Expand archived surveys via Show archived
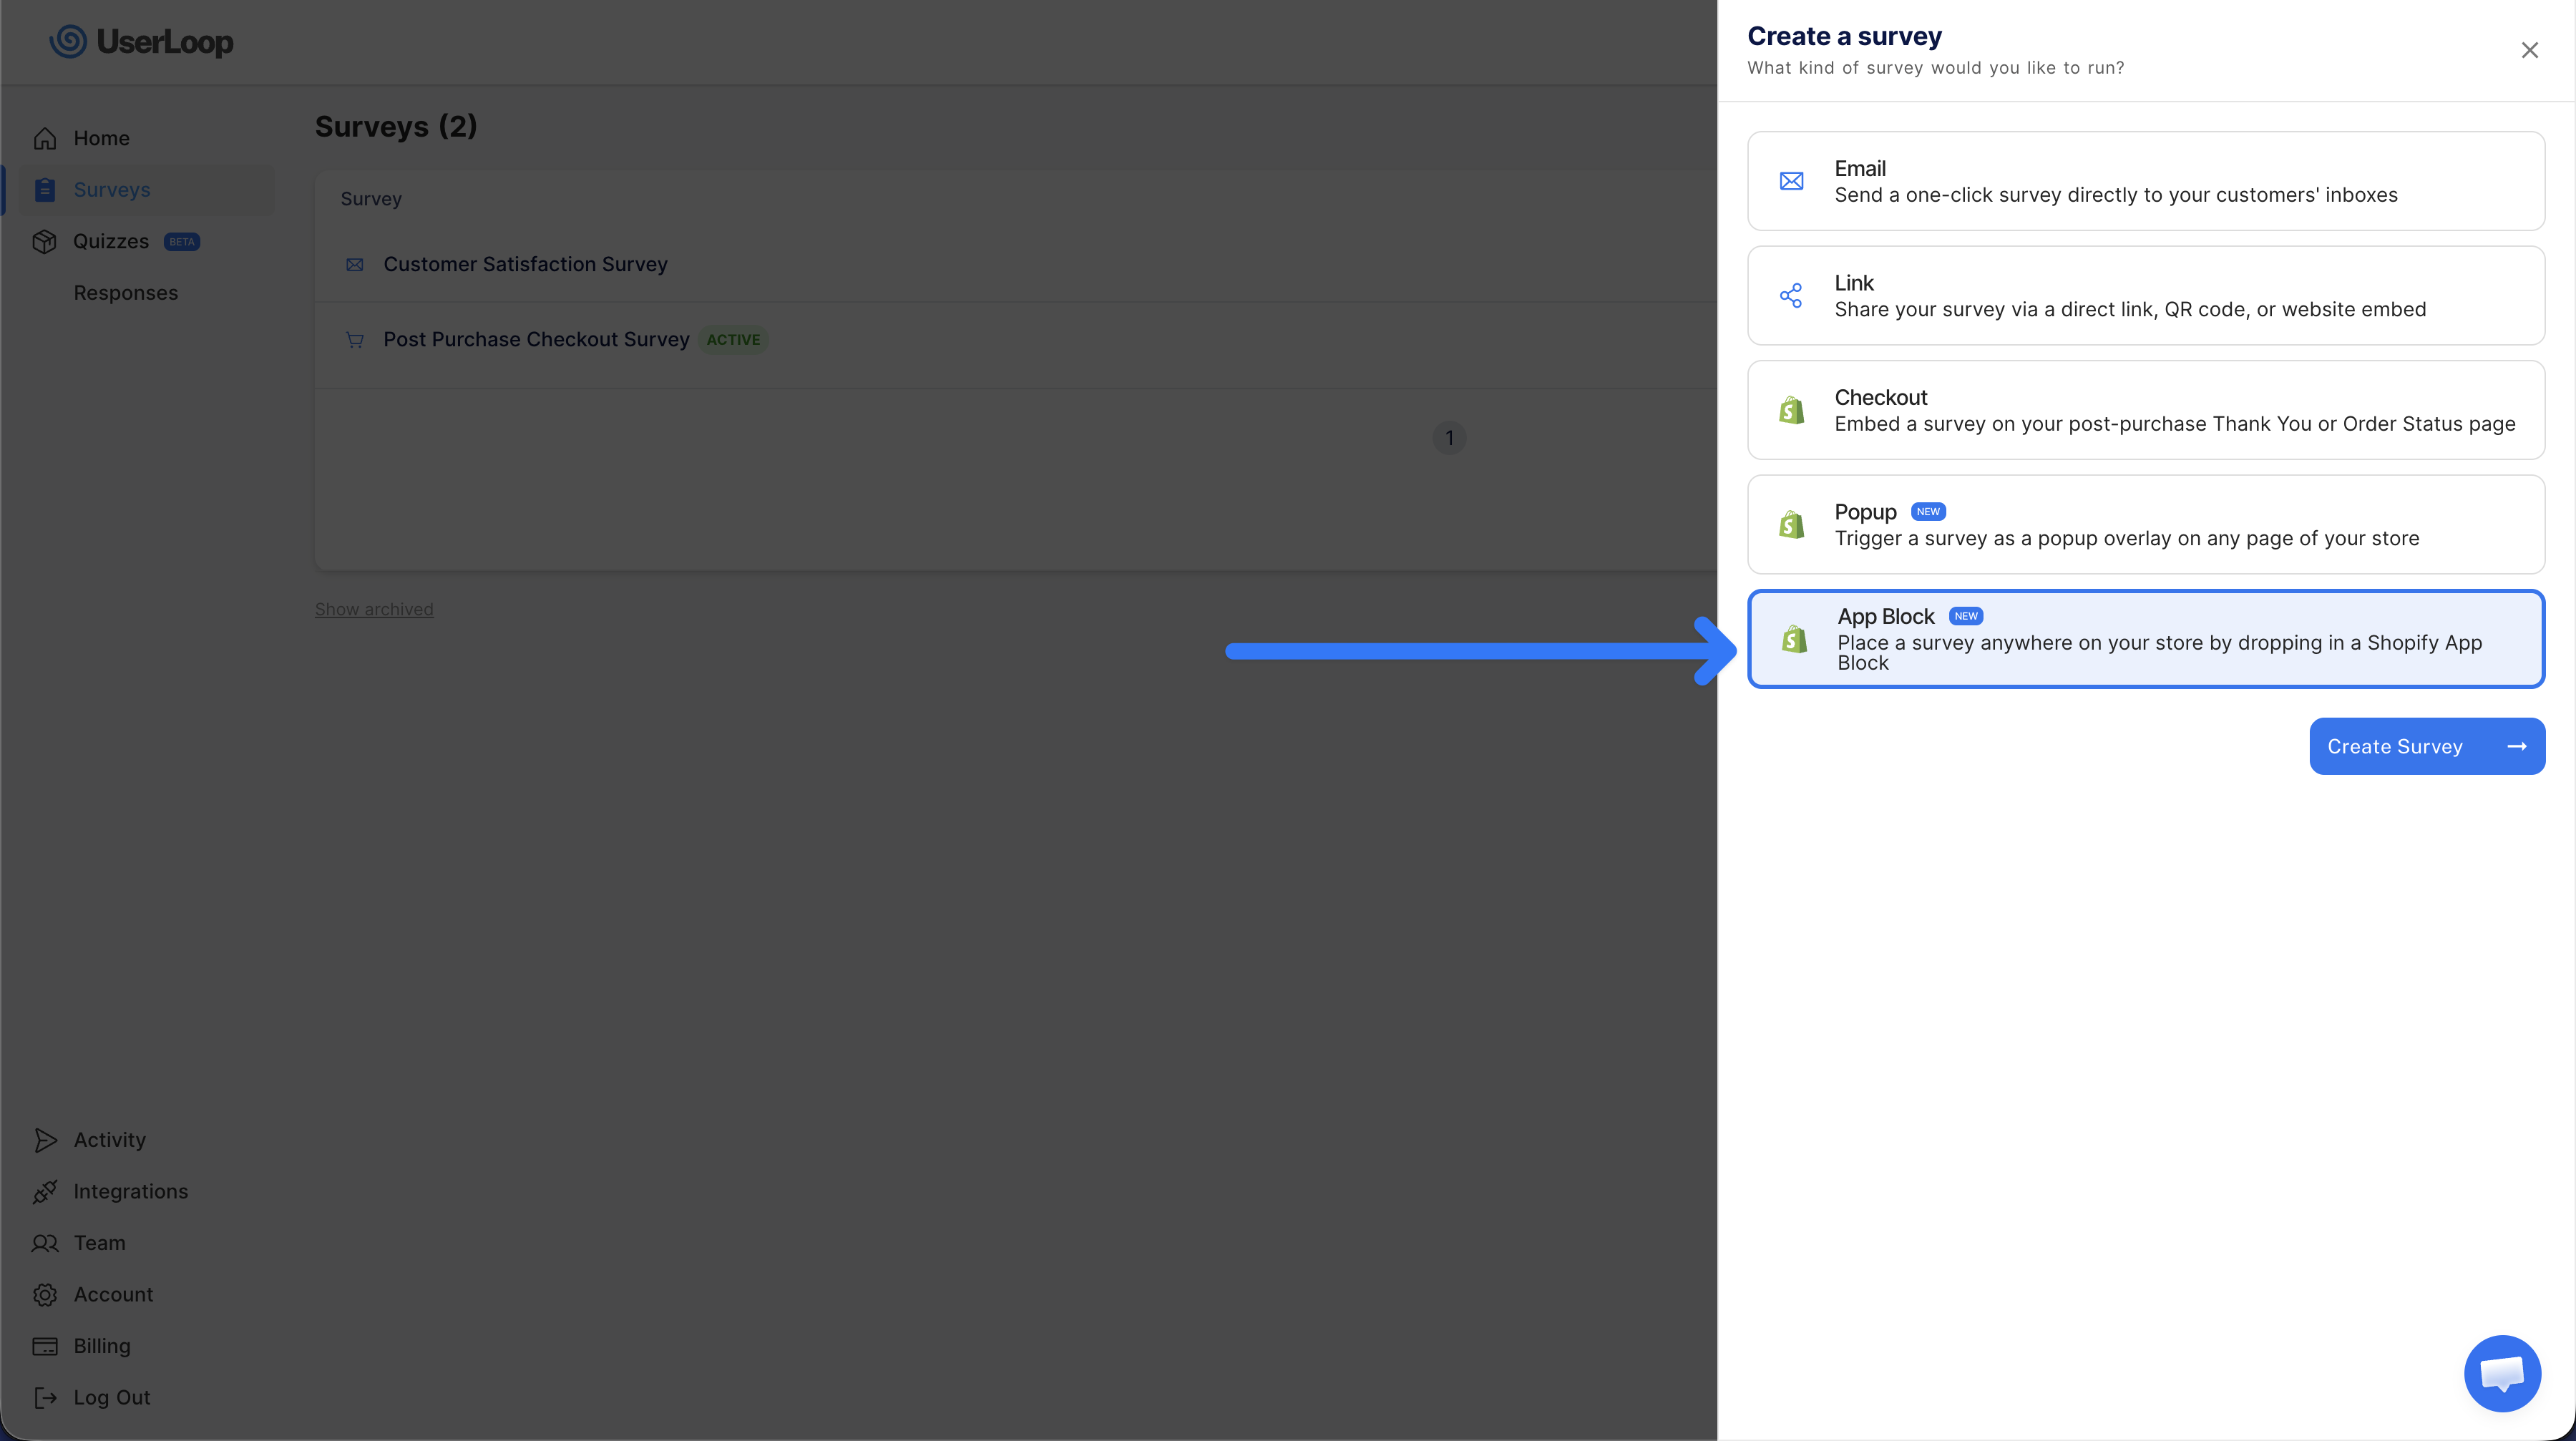2576x1441 pixels. click(x=373, y=609)
